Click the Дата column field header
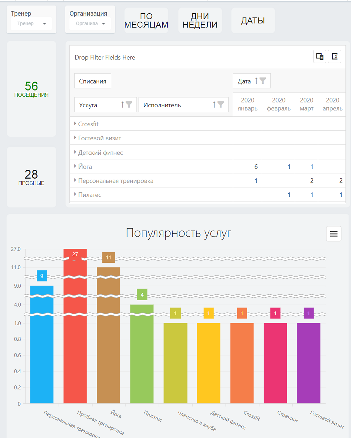 (252, 81)
